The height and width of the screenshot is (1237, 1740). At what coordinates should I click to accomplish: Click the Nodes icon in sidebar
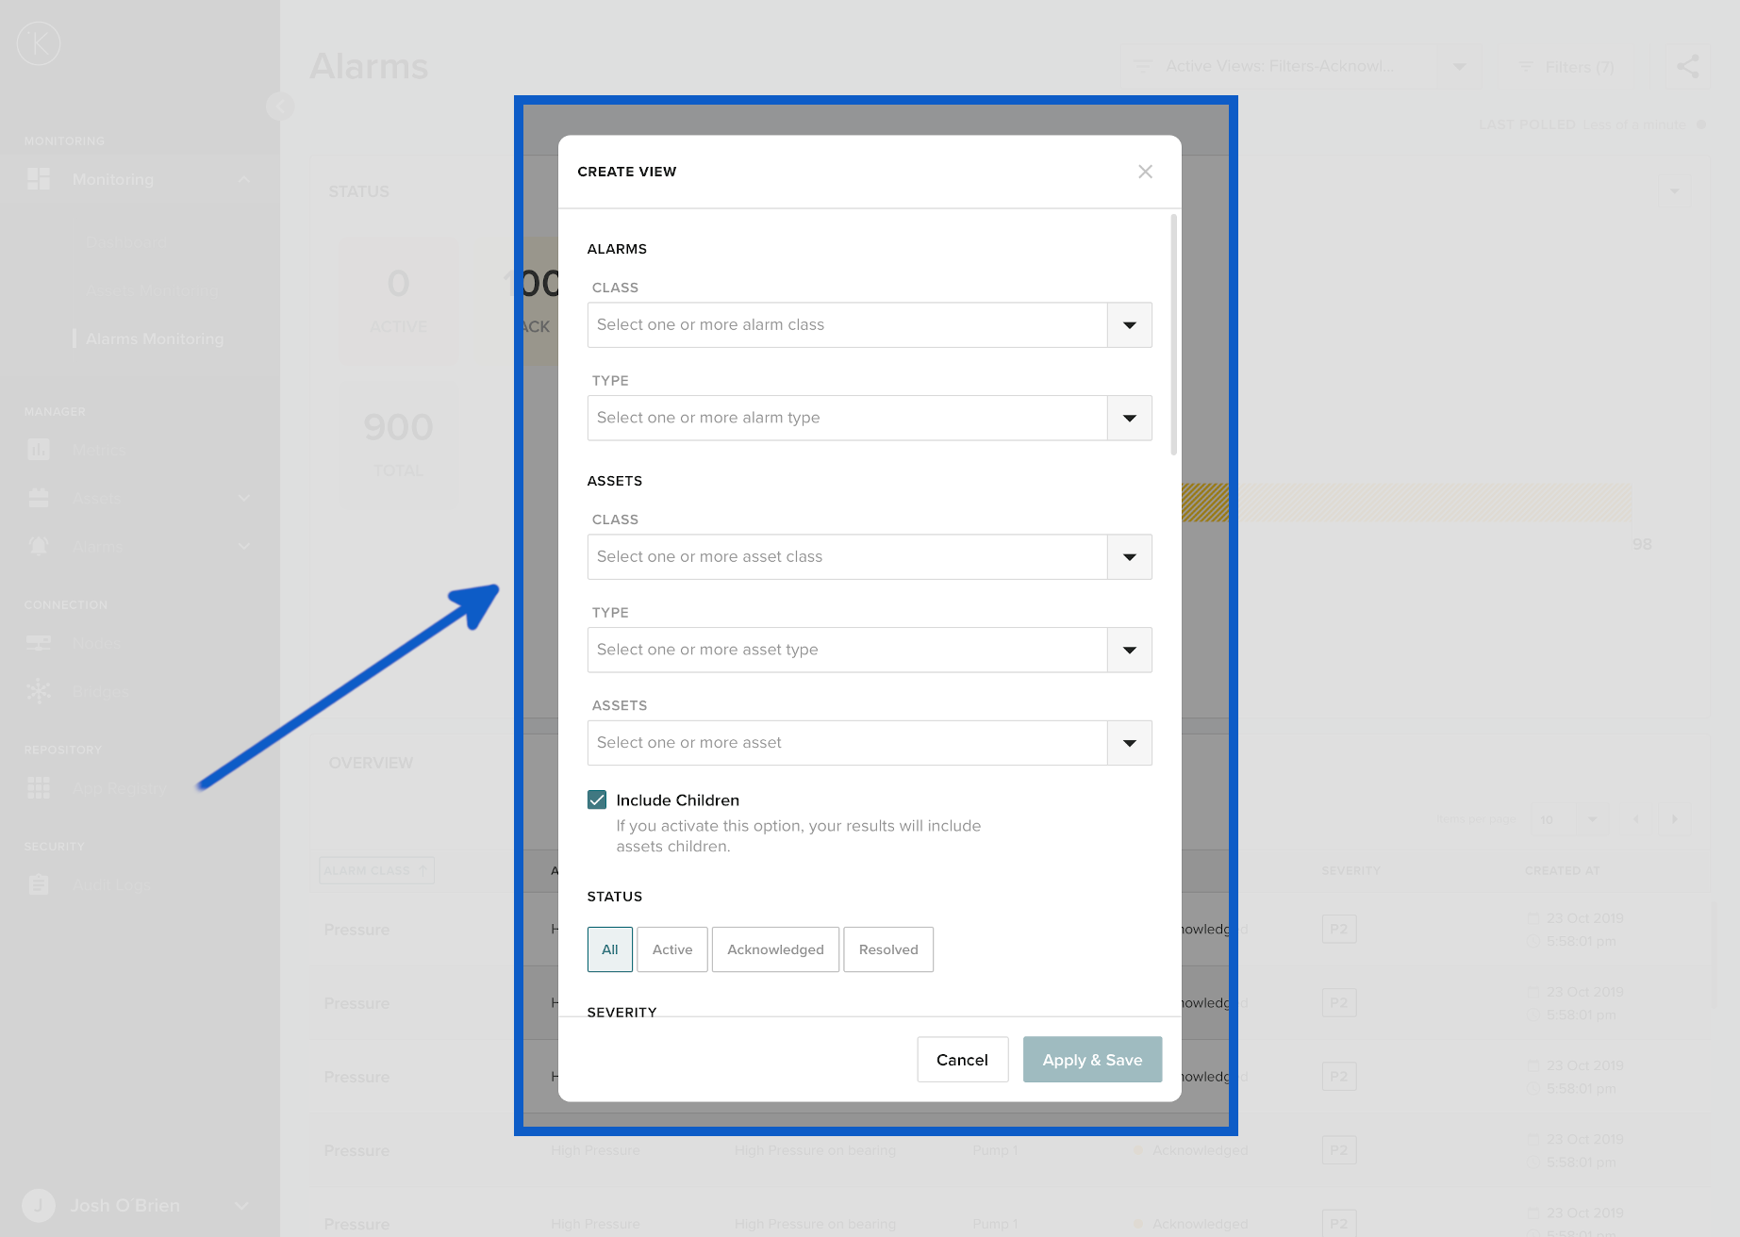39,643
